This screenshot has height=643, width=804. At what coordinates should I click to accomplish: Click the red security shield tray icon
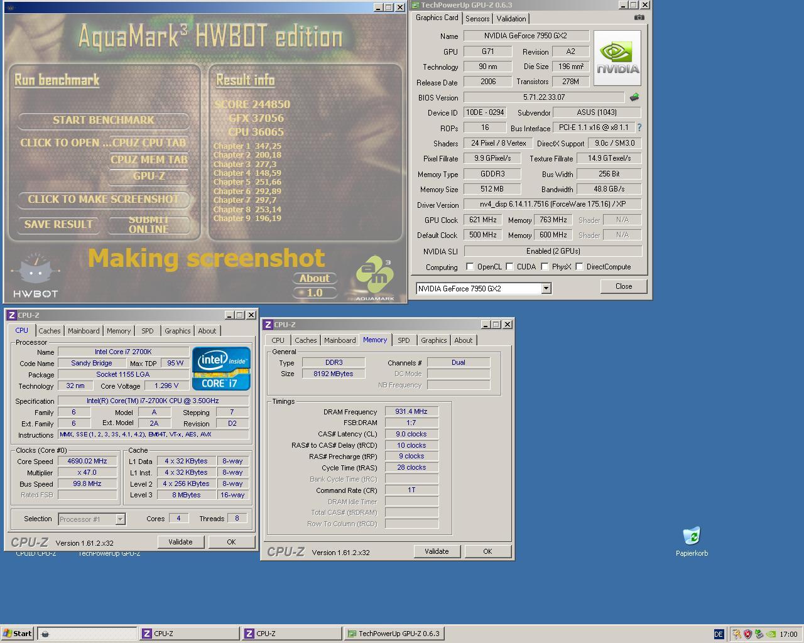pos(747,634)
